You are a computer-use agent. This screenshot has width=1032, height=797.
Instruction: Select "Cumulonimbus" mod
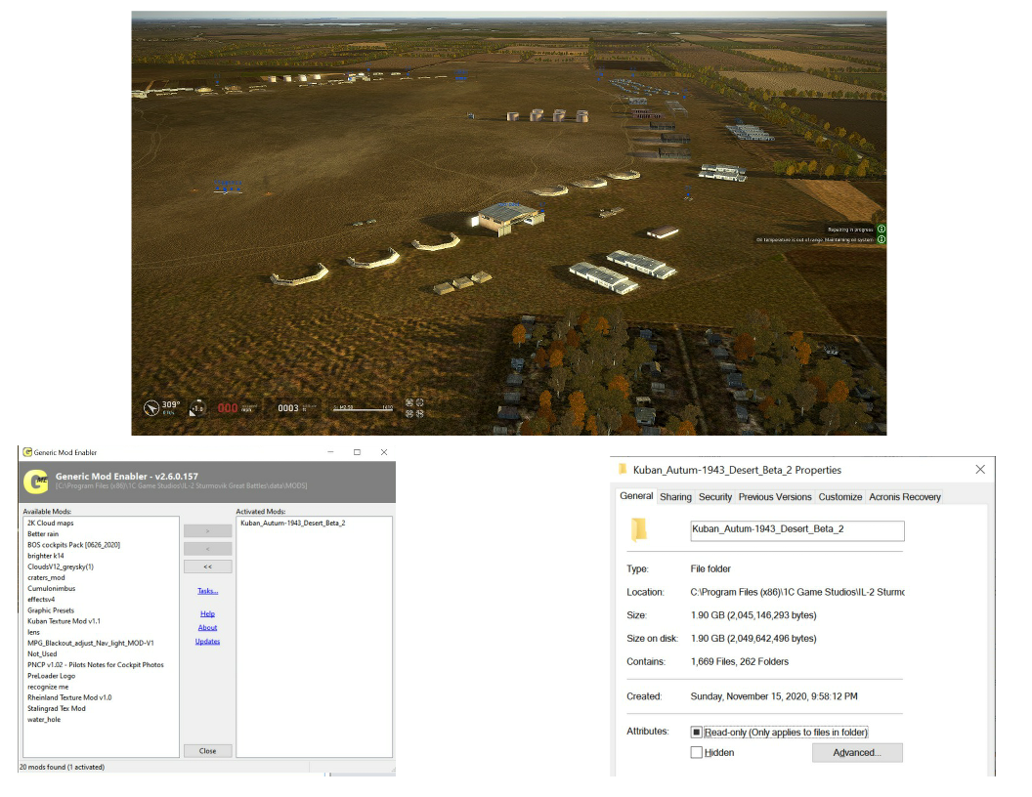(x=52, y=589)
